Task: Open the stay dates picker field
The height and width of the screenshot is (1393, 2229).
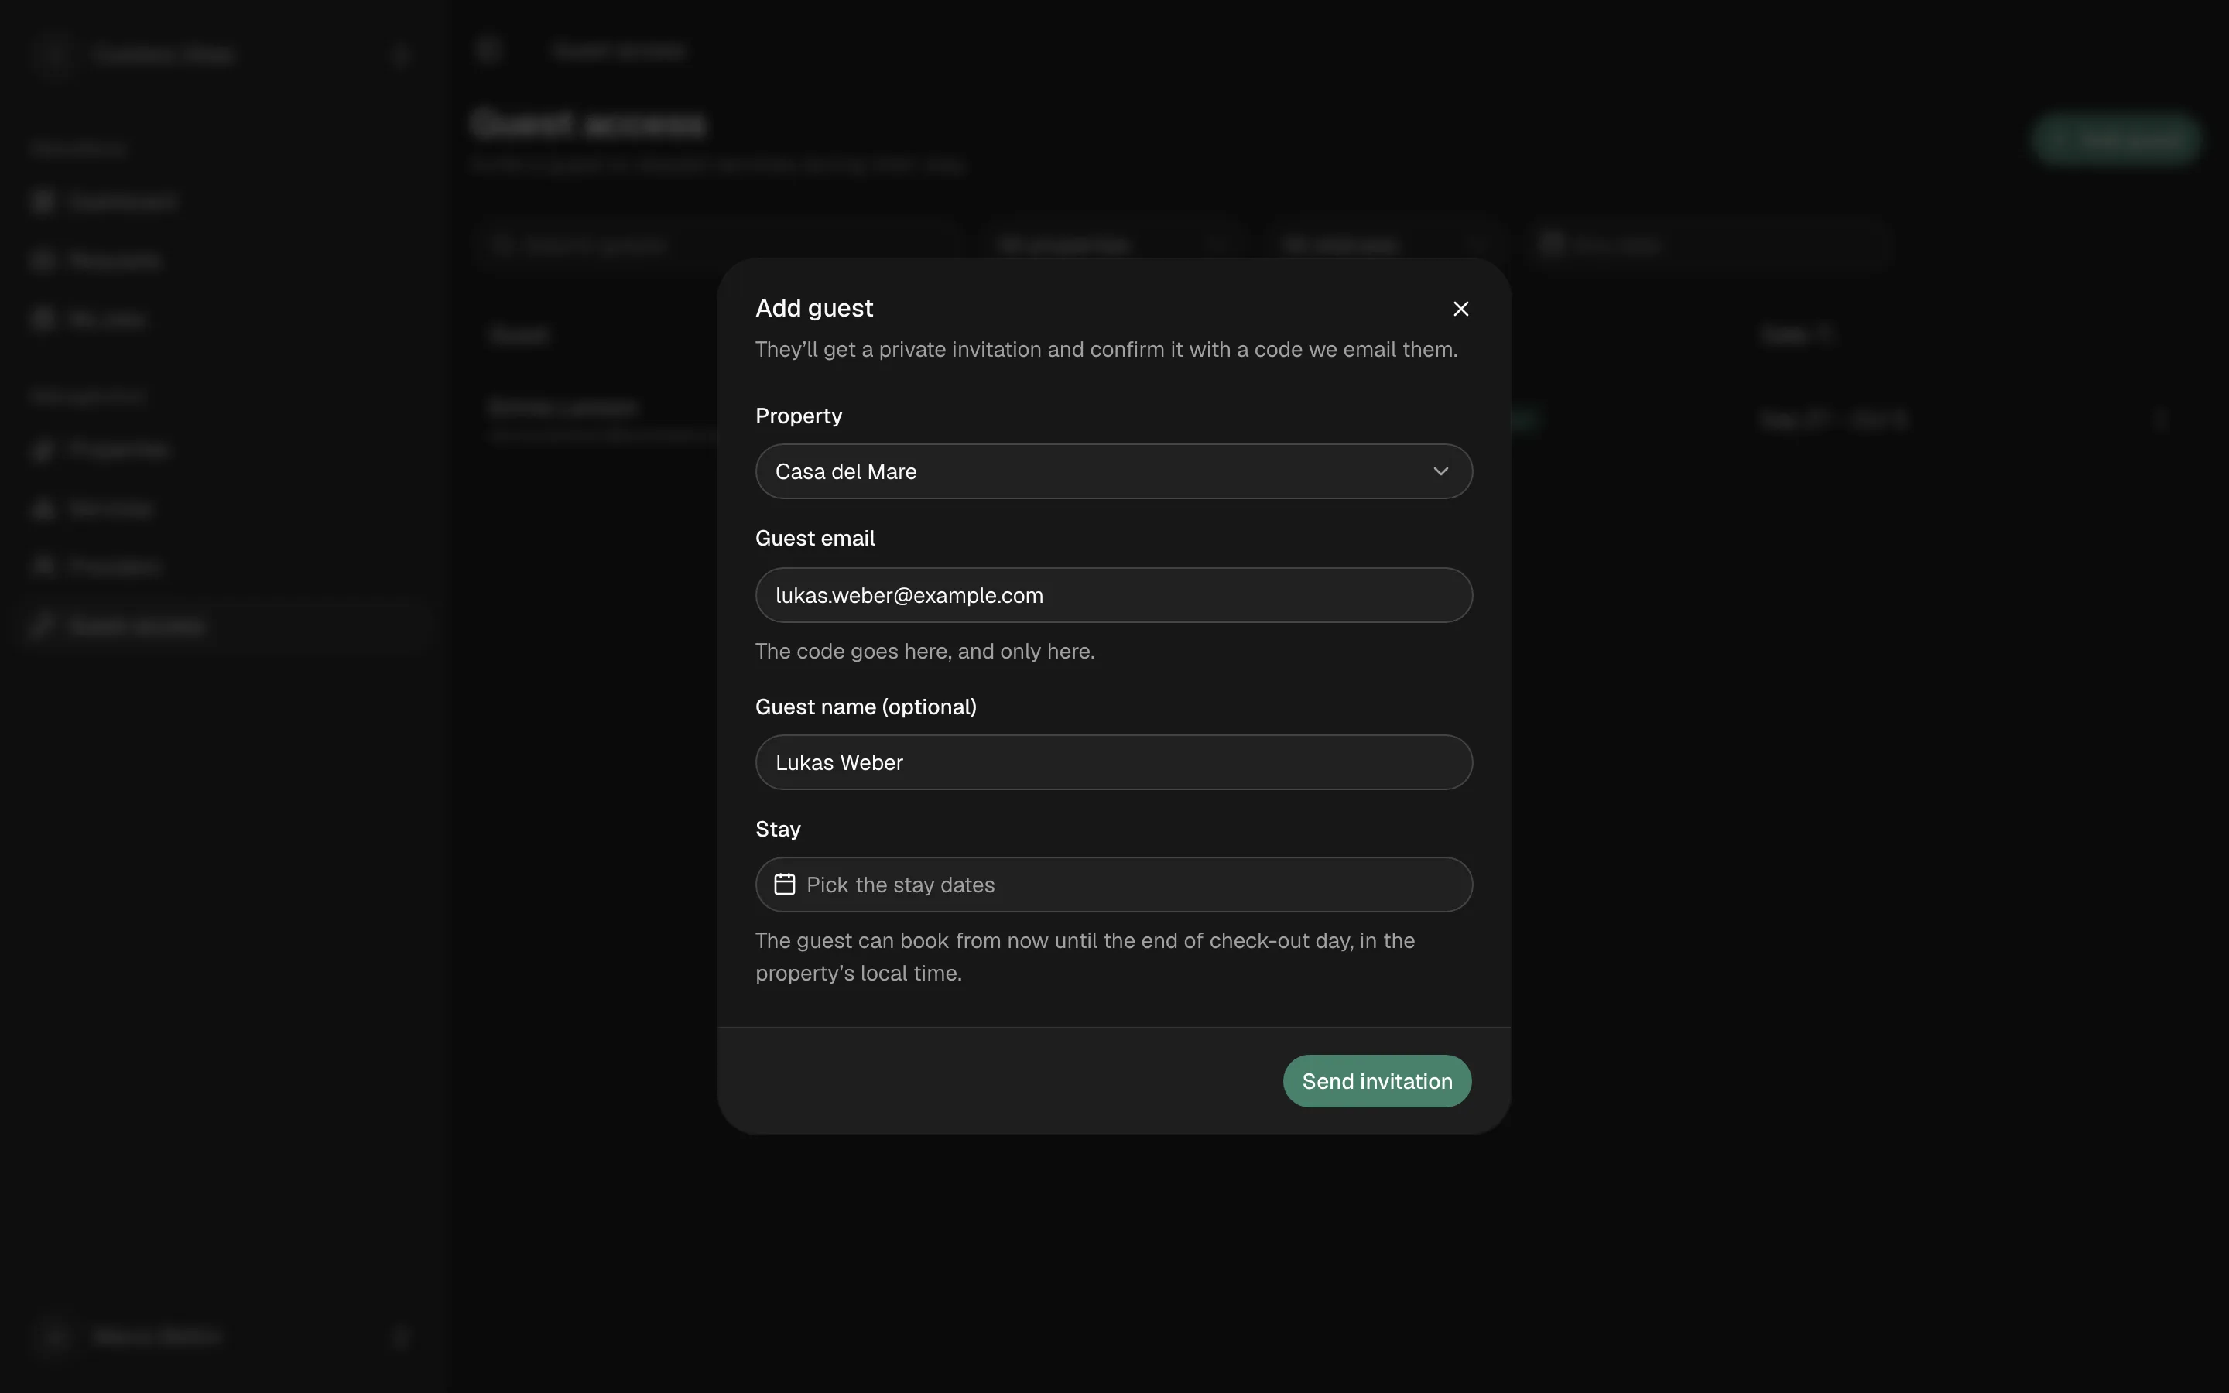Action: [1114, 885]
